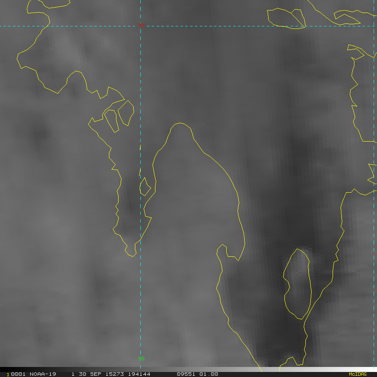Image resolution: width=377 pixels, height=377 pixels.
Task: Click the green 90 longitude label
Action: (x=141, y=359)
